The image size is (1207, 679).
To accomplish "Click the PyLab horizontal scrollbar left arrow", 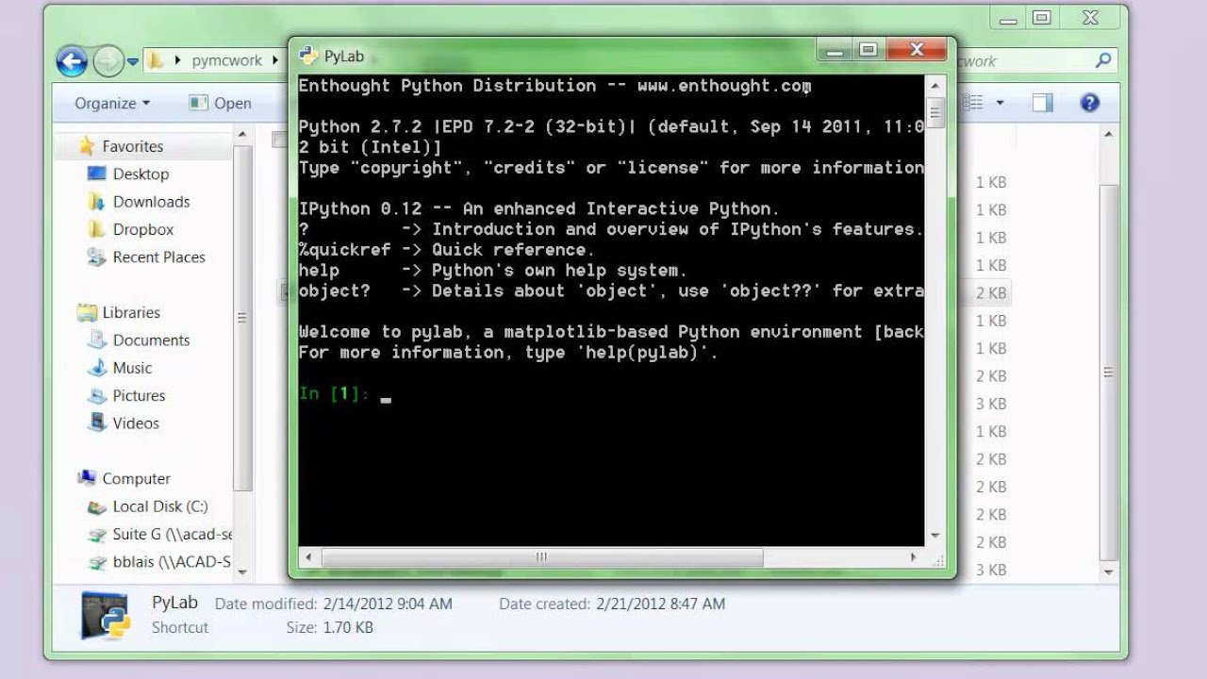I will click(308, 557).
